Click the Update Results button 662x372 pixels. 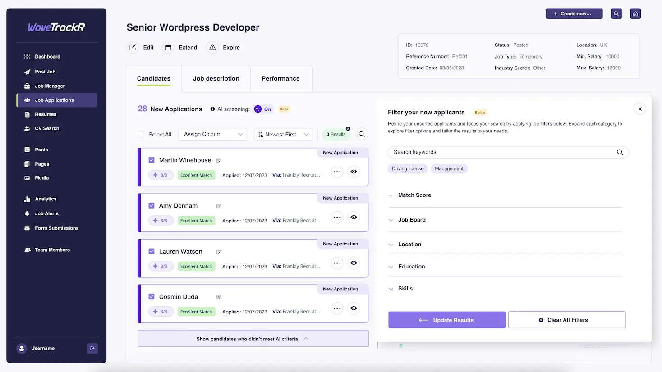coord(446,319)
